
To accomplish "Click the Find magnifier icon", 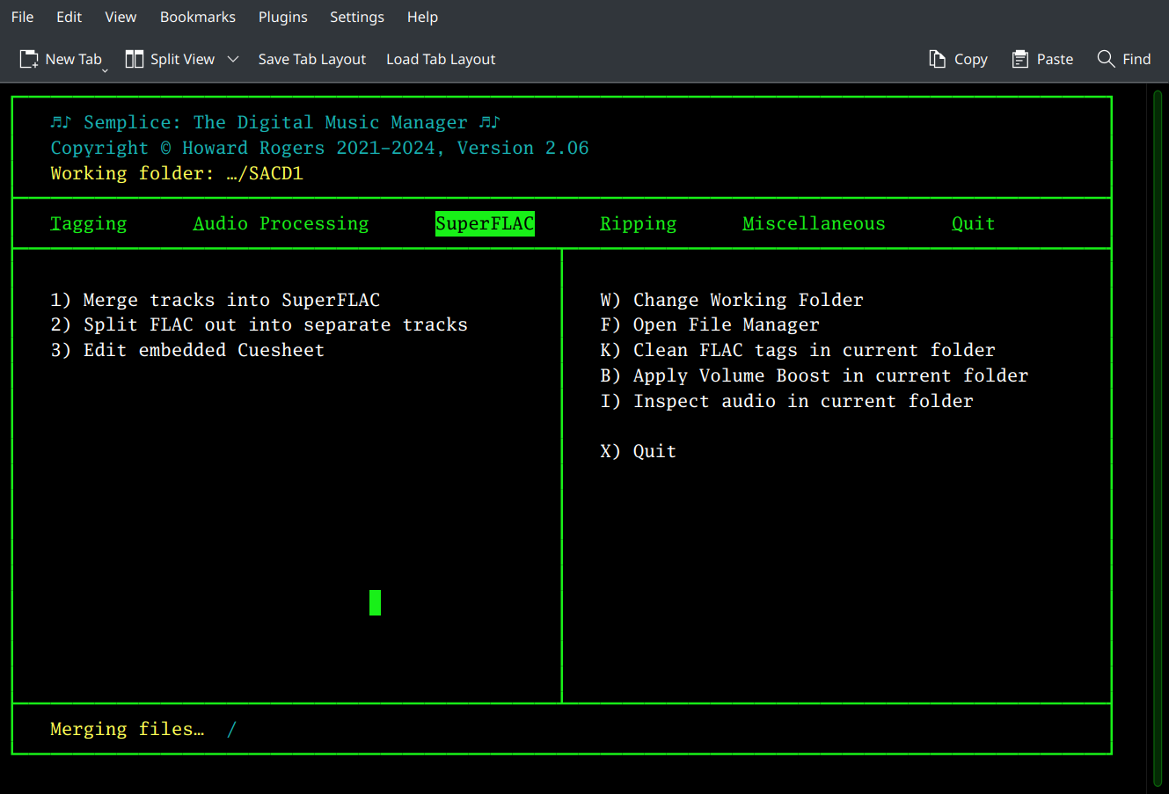I will coord(1106,59).
